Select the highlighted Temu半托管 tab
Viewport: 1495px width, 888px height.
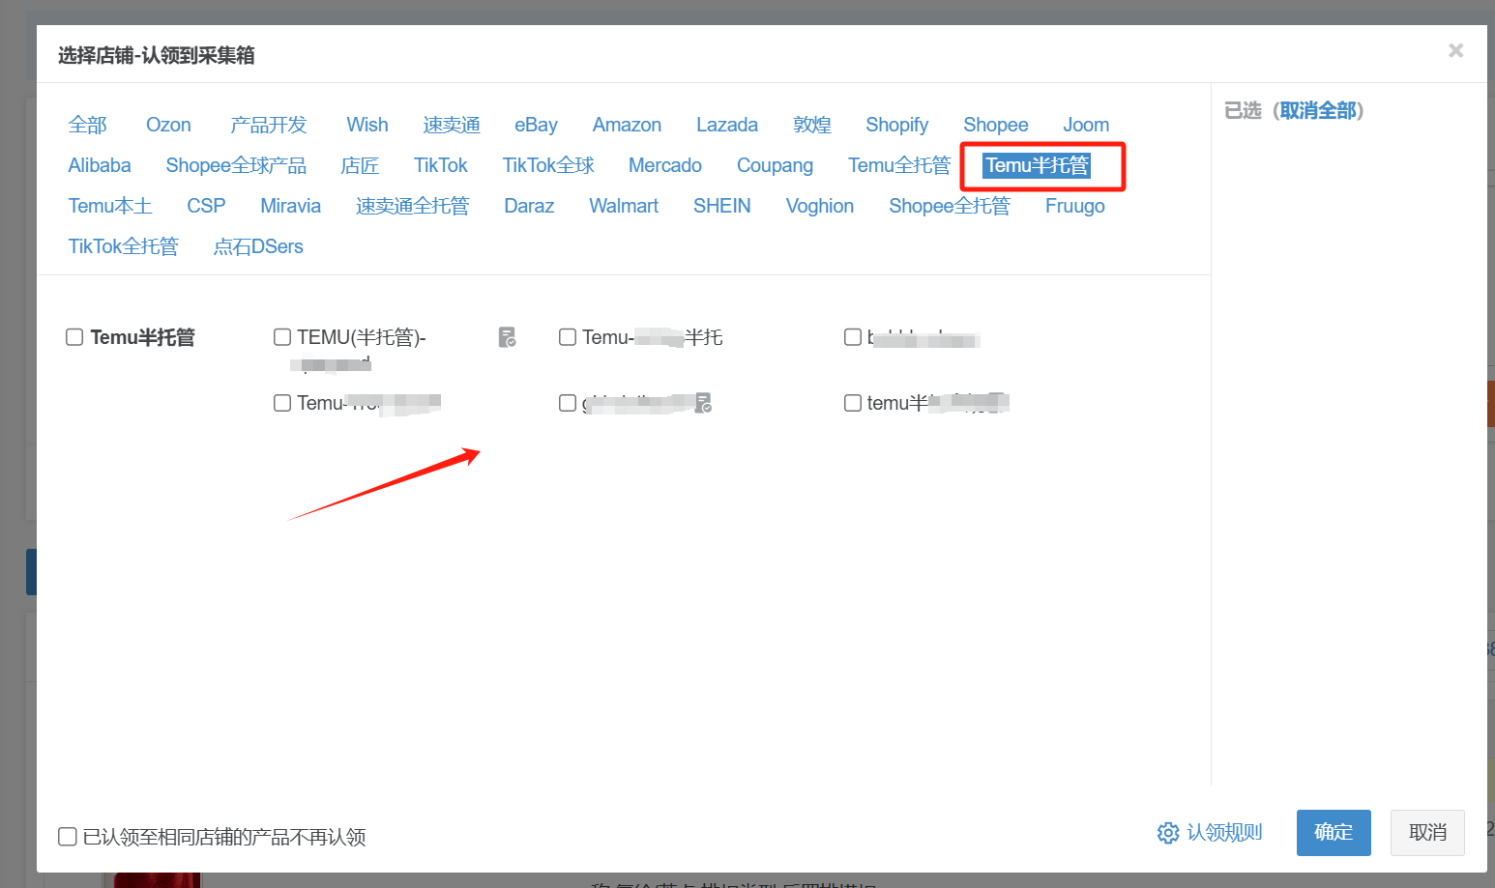(1037, 165)
